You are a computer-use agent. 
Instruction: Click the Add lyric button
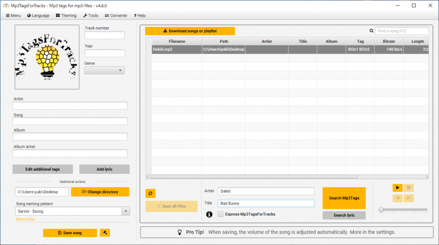[104, 169]
